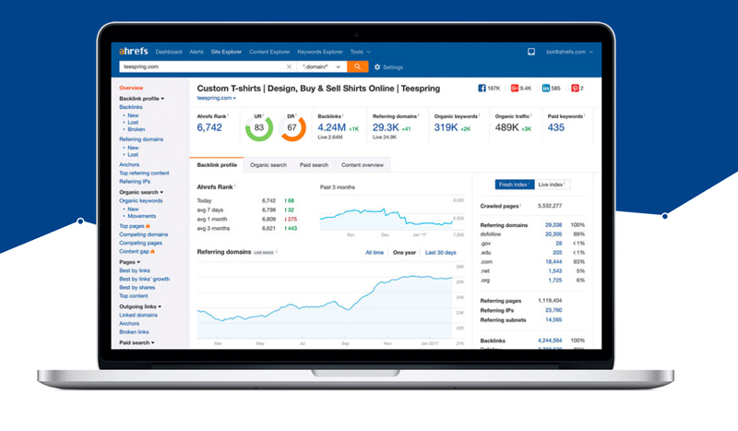Show One year referring domains range
The image size is (738, 431).
[x=404, y=253]
